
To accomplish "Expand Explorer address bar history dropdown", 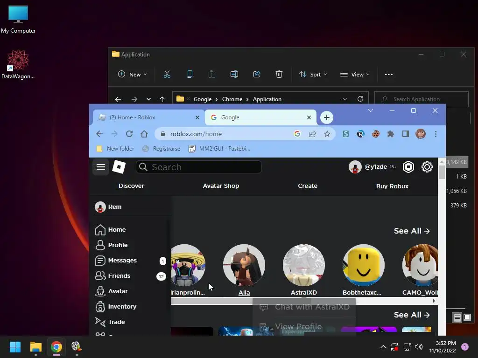I will (345, 99).
